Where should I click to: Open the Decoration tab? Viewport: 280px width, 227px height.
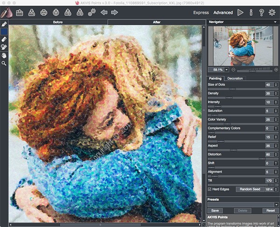pyautogui.click(x=235, y=78)
